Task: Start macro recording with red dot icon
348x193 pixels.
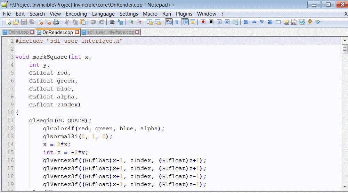Action: [203, 22]
